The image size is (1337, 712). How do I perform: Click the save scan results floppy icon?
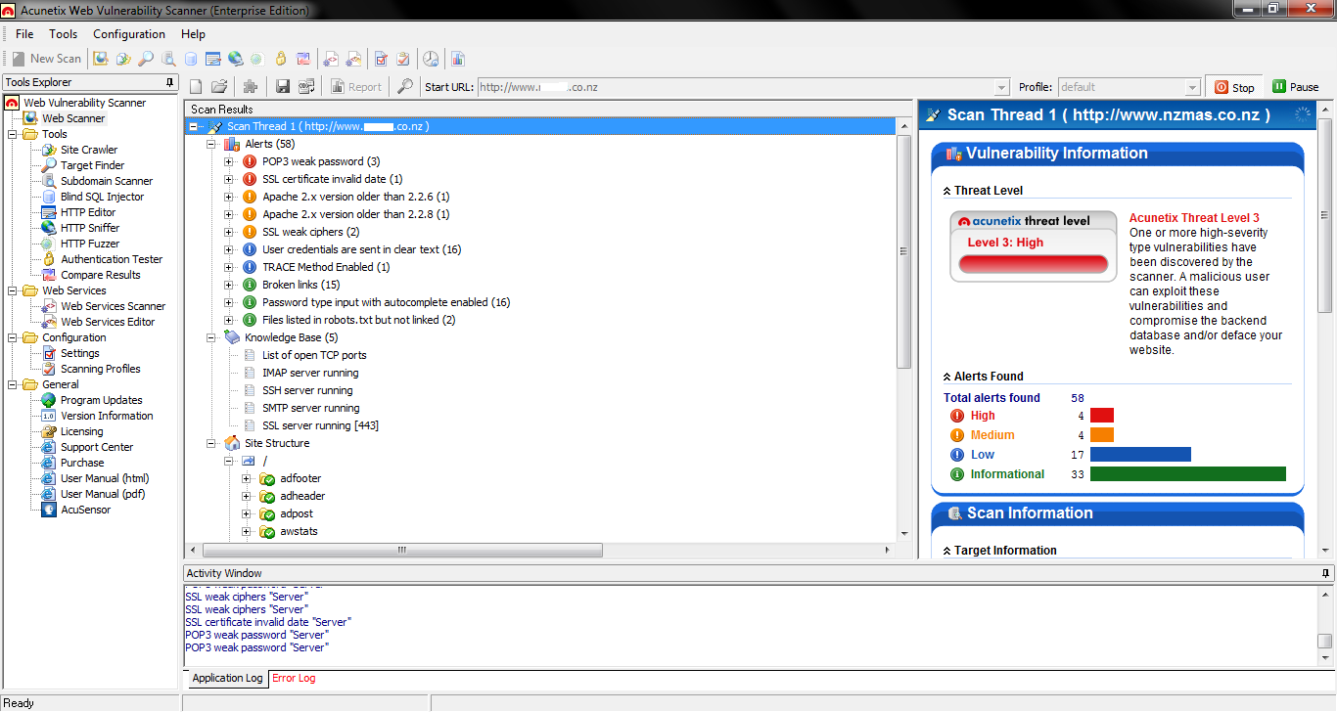tap(283, 87)
